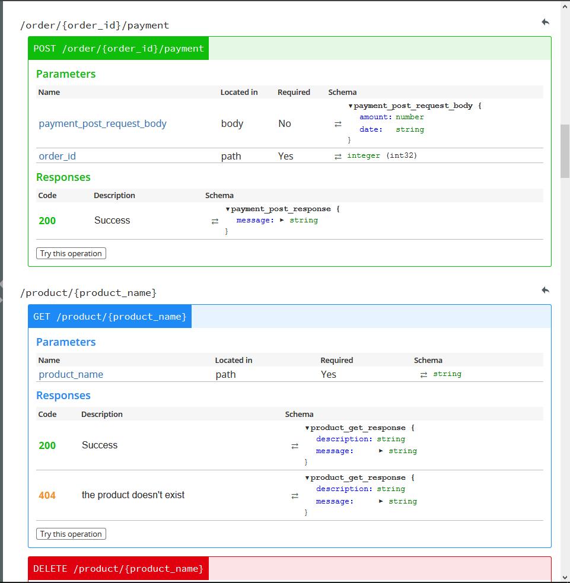Open POST /order/{order_id}/payment operation header
The width and height of the screenshot is (570, 583).
tap(118, 48)
